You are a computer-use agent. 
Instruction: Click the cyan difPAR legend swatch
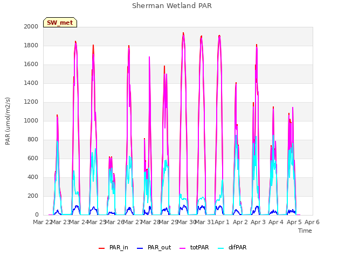[x=221, y=248]
